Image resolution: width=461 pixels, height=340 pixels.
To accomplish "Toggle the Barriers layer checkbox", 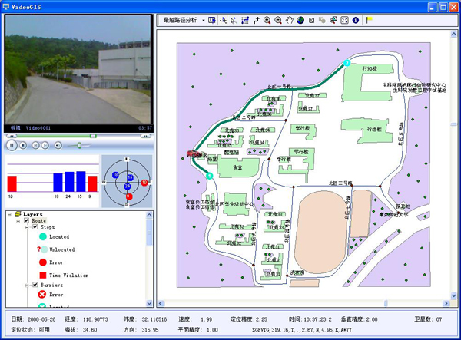I will (35, 285).
